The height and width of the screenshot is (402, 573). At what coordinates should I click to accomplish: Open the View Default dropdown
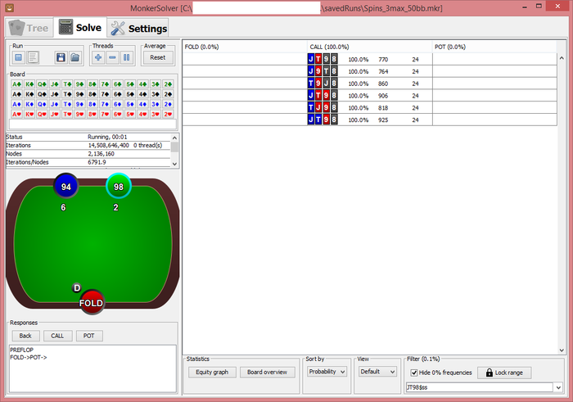click(377, 372)
